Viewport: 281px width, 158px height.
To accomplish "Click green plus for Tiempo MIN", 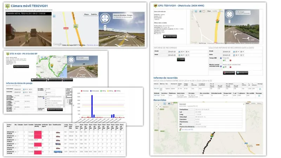I will (224, 60).
